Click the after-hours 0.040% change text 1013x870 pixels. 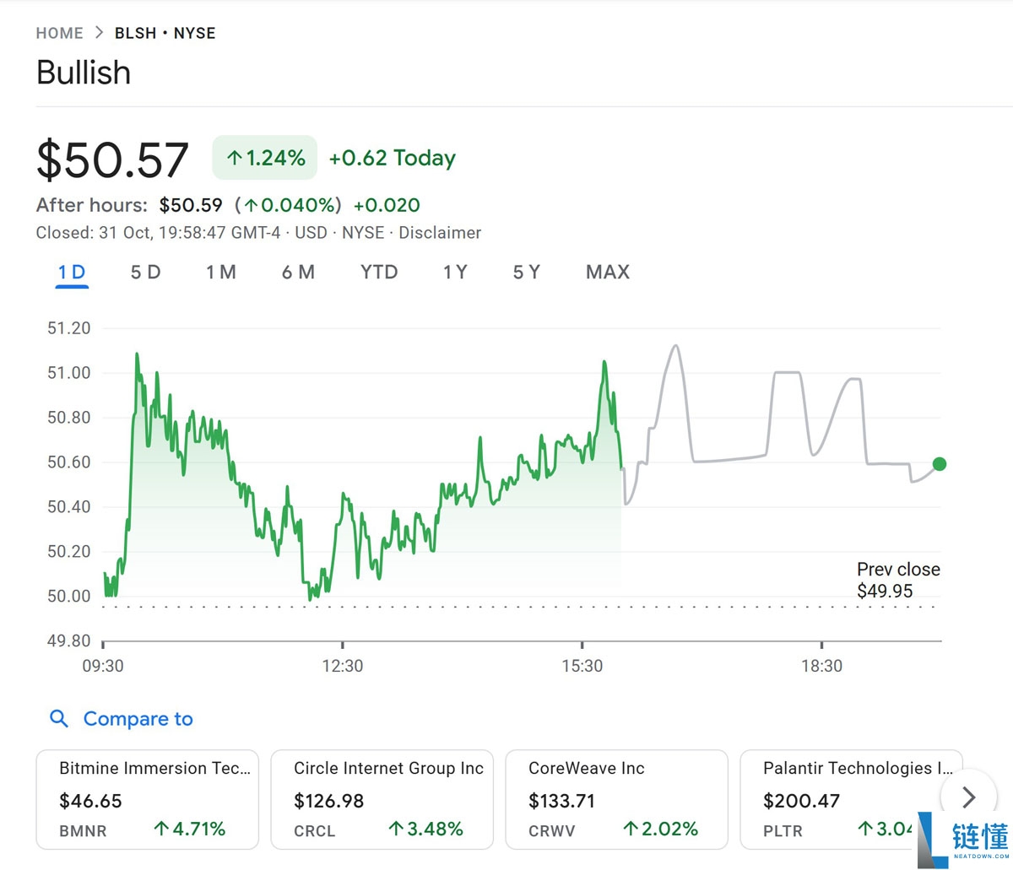[x=289, y=205]
